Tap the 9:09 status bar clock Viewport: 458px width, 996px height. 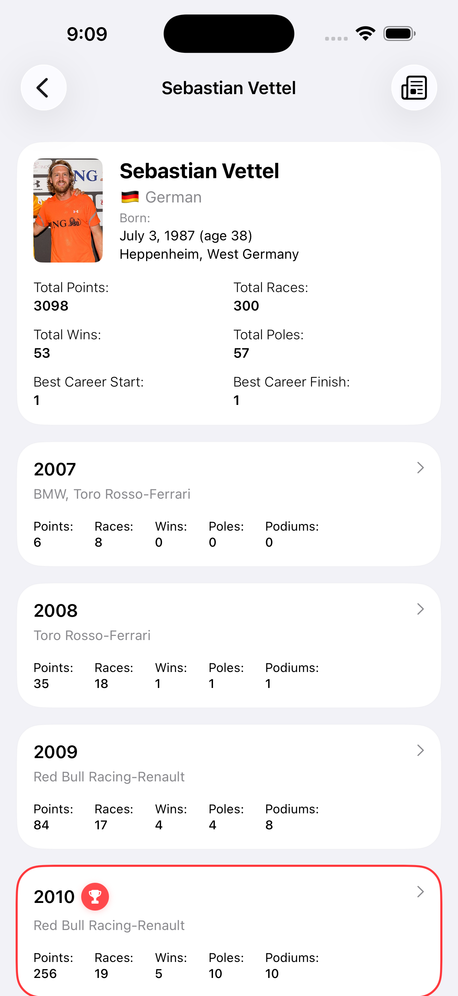coord(87,34)
